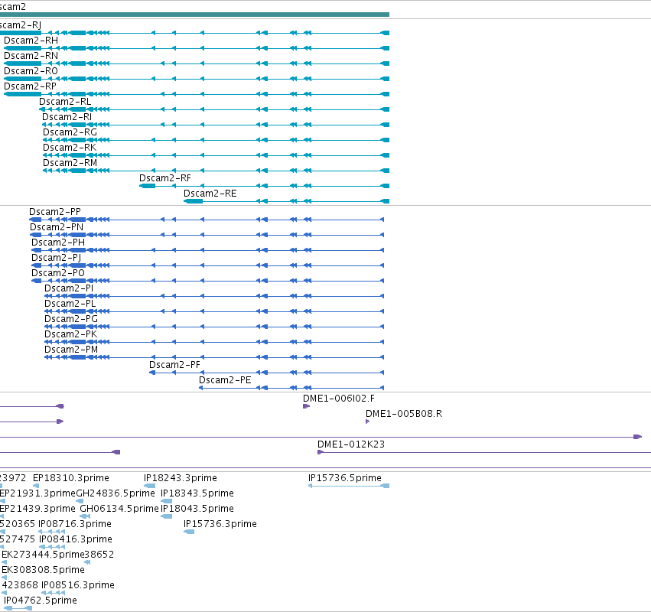Select the IP18043.5prime EST label
This screenshot has width=651, height=612.
(197, 509)
